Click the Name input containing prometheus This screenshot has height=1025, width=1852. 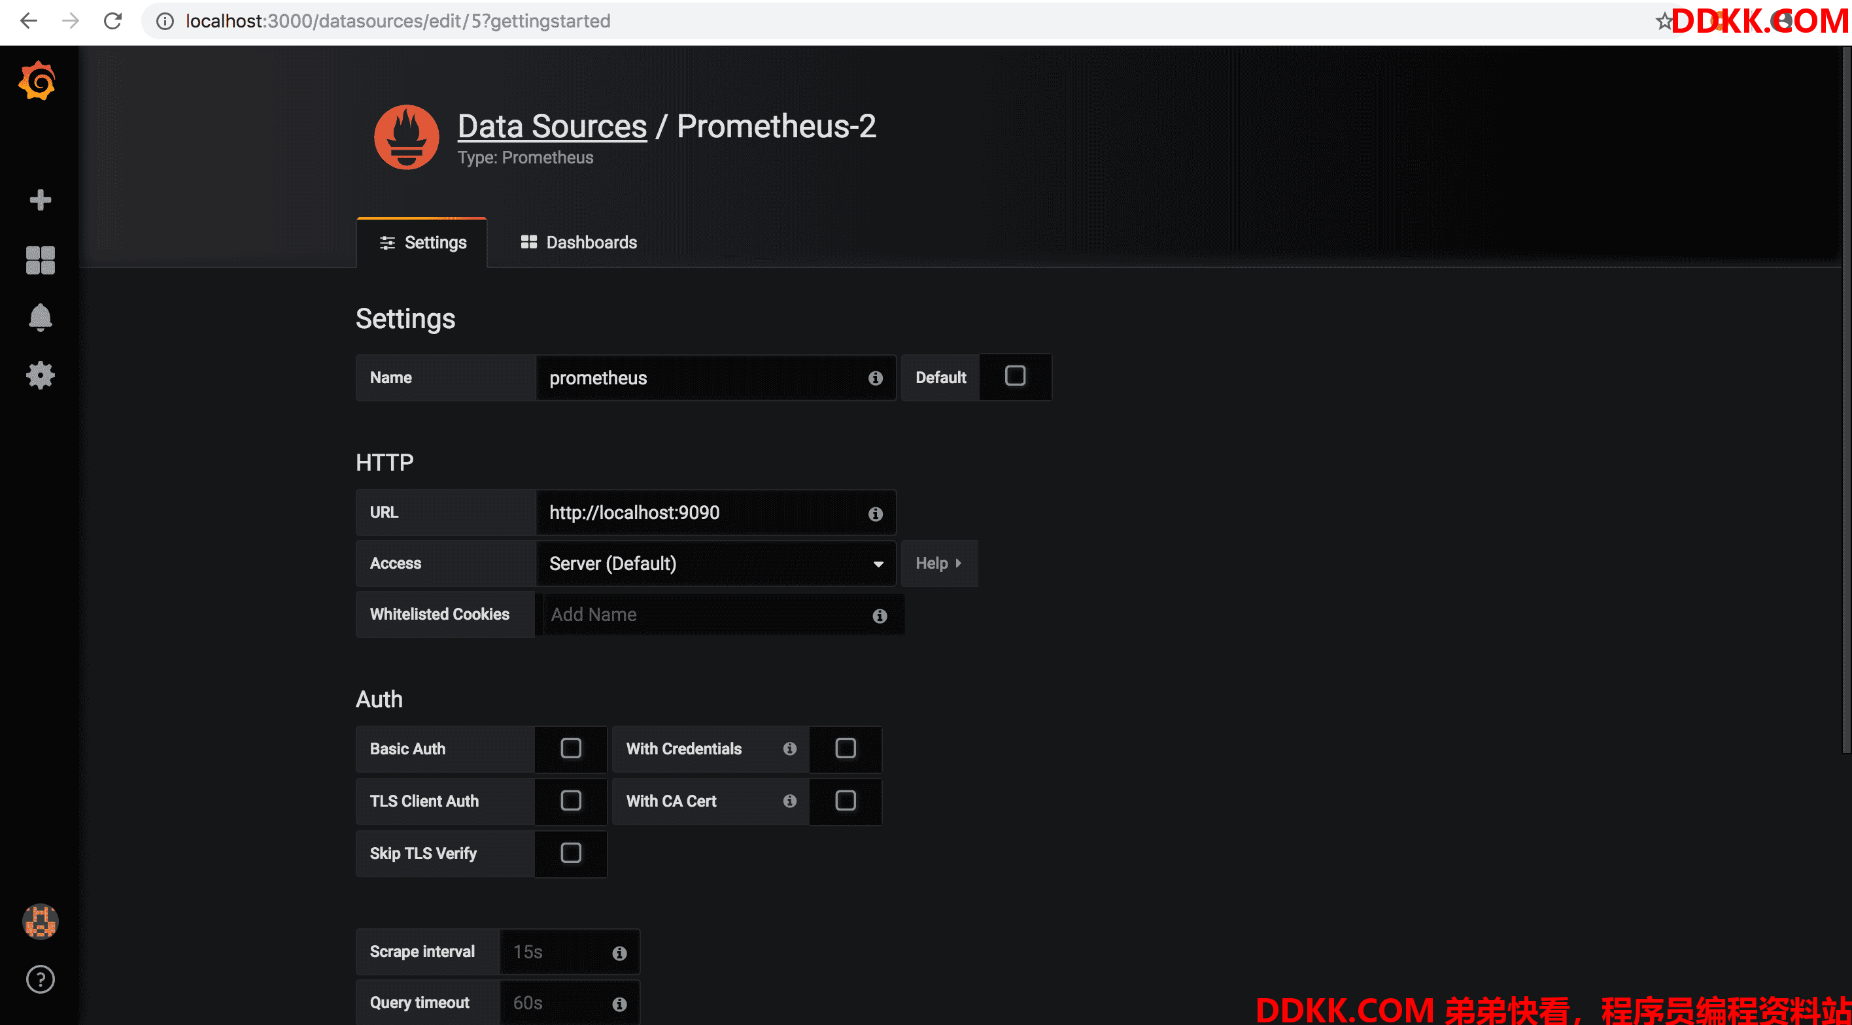[716, 378]
